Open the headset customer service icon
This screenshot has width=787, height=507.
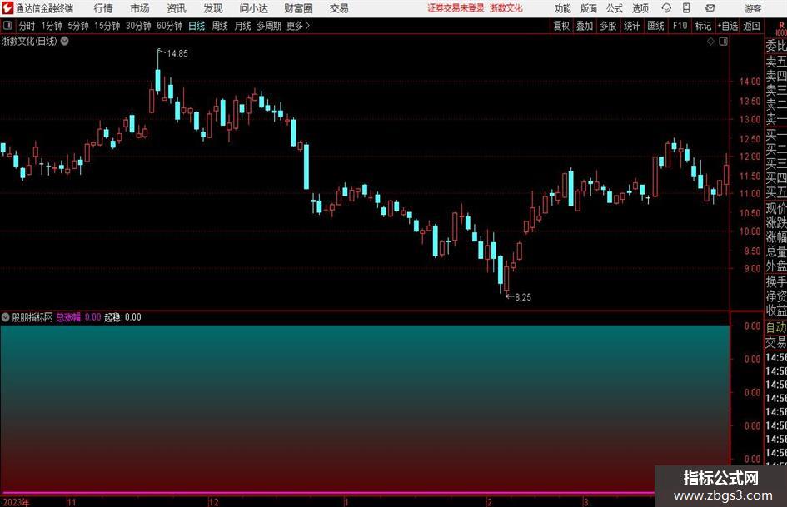click(666, 8)
